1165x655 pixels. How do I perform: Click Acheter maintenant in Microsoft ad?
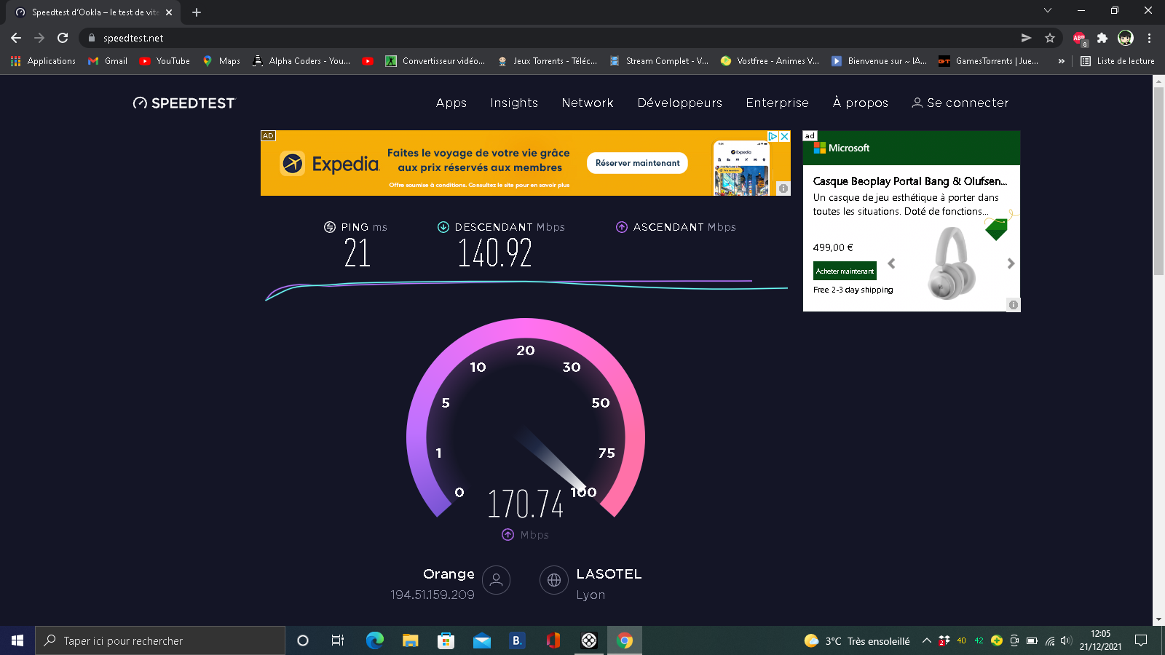click(x=845, y=271)
